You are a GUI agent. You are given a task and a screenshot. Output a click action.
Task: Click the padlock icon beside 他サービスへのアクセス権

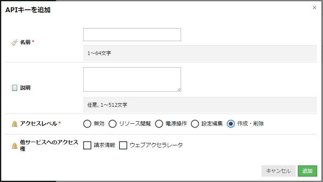(15, 146)
